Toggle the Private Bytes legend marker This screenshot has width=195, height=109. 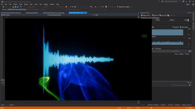point(180,27)
